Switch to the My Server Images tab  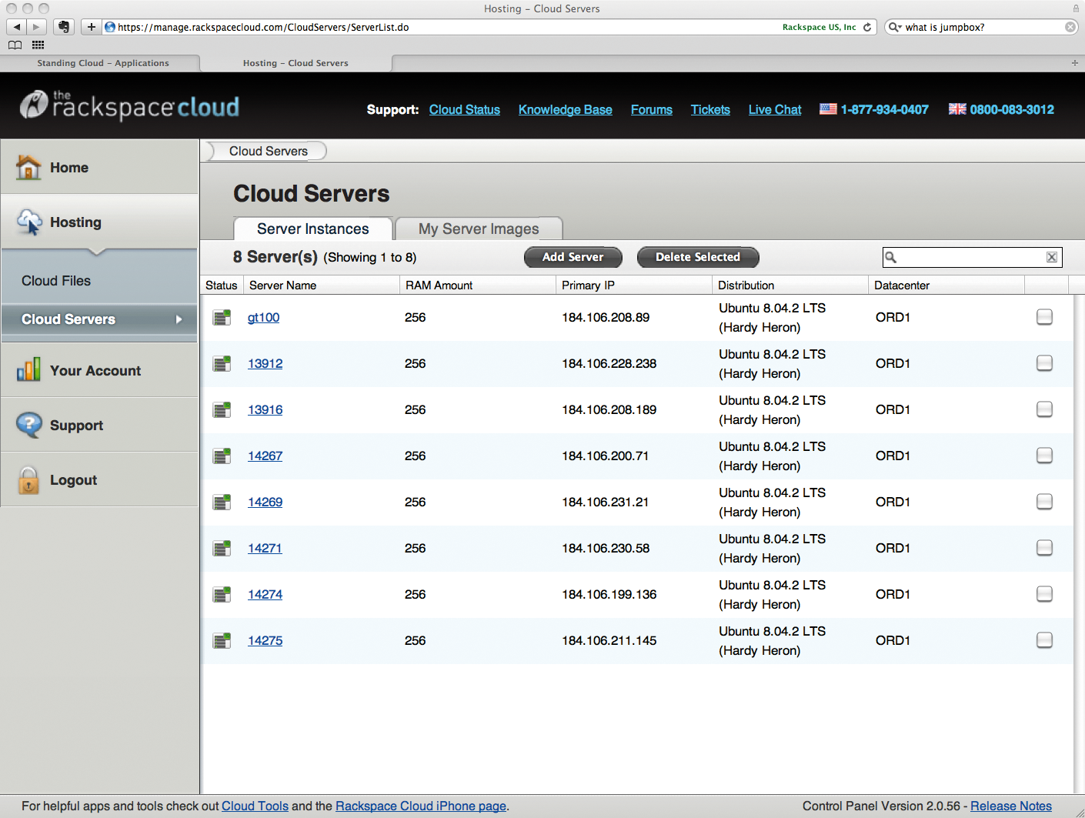click(x=479, y=229)
